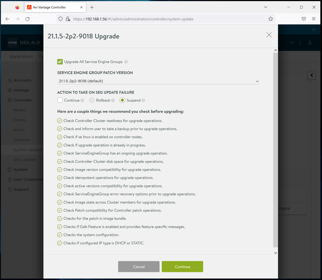
Task: Click check icon for DHCP or STATIC check
Action: point(60,243)
